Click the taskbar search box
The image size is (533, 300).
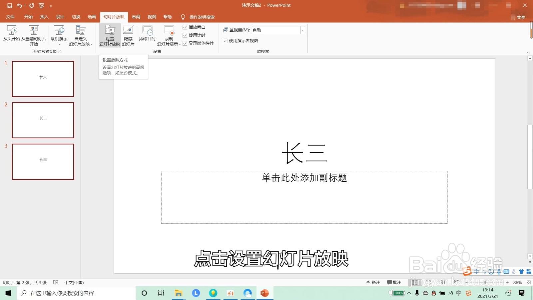click(x=76, y=293)
